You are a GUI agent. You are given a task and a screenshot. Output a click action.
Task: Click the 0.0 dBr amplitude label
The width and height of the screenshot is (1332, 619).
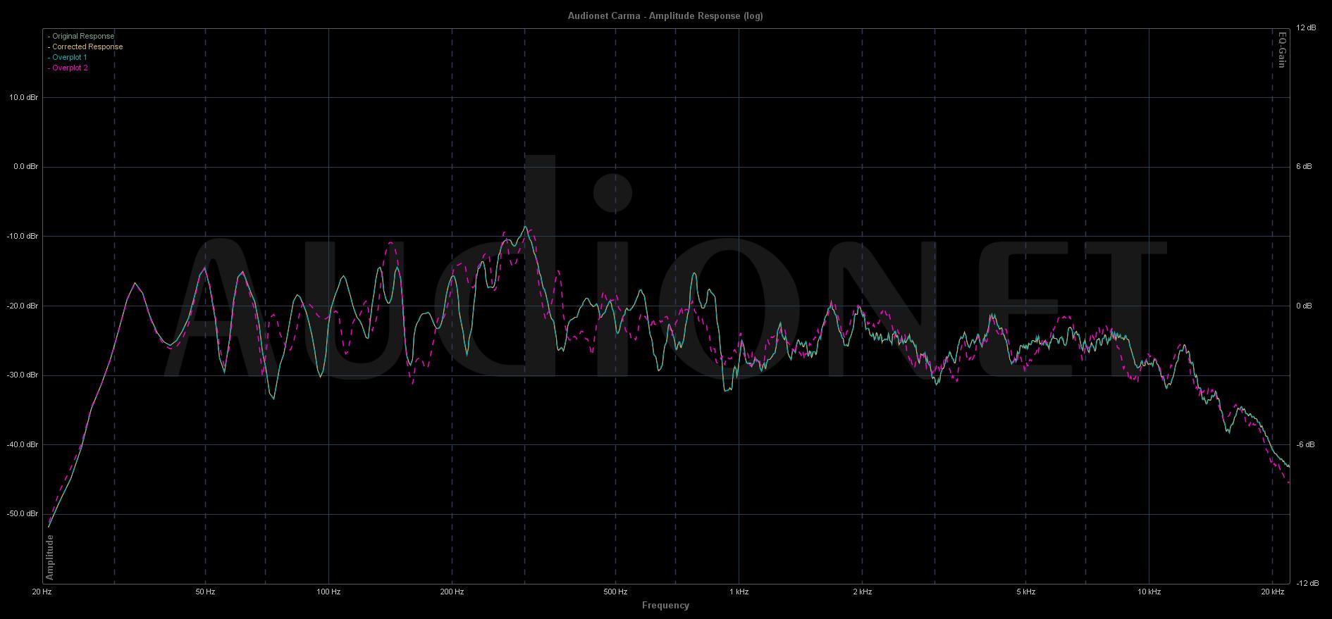coord(25,167)
